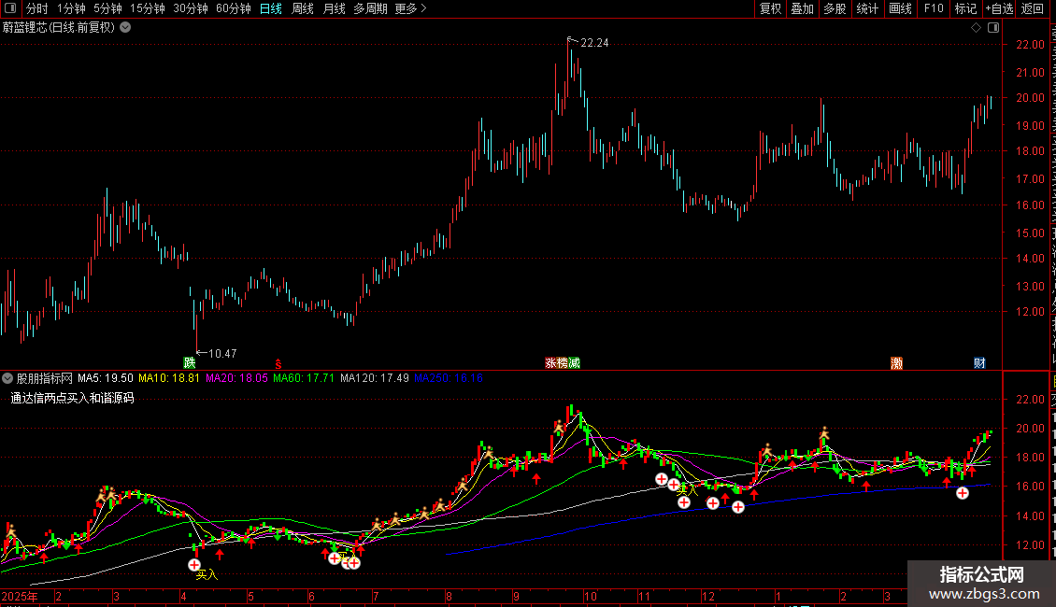Select the 股朋指标网 indicator name
The height and width of the screenshot is (607, 1056).
[x=45, y=378]
